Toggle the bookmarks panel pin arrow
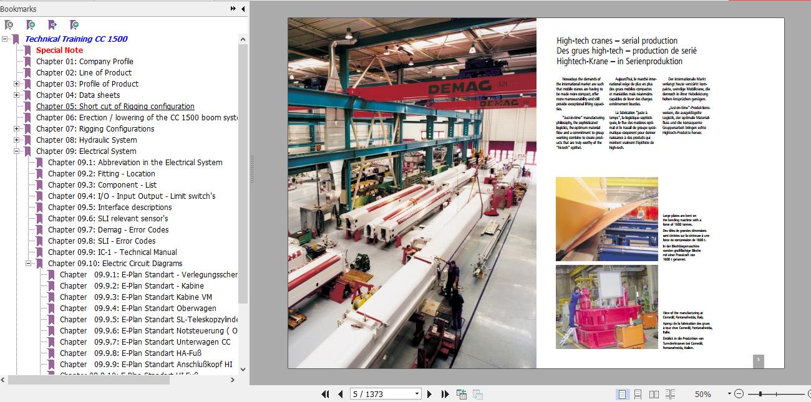This screenshot has height=402, width=811. [x=242, y=9]
